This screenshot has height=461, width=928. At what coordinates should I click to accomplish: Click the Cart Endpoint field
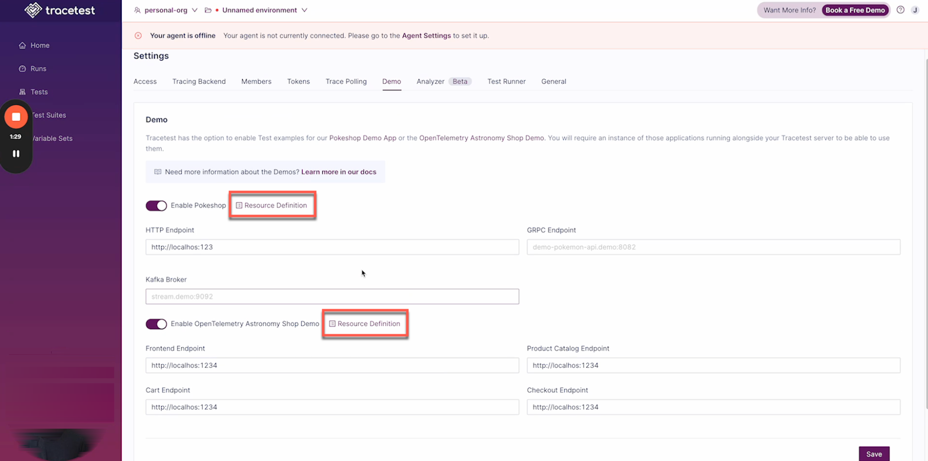pos(332,407)
